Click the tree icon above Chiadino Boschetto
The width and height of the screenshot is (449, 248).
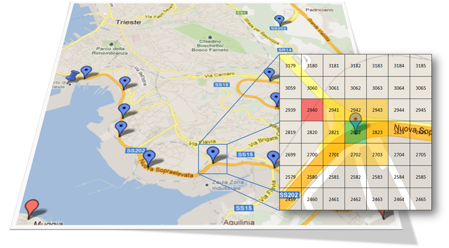pos(210,37)
